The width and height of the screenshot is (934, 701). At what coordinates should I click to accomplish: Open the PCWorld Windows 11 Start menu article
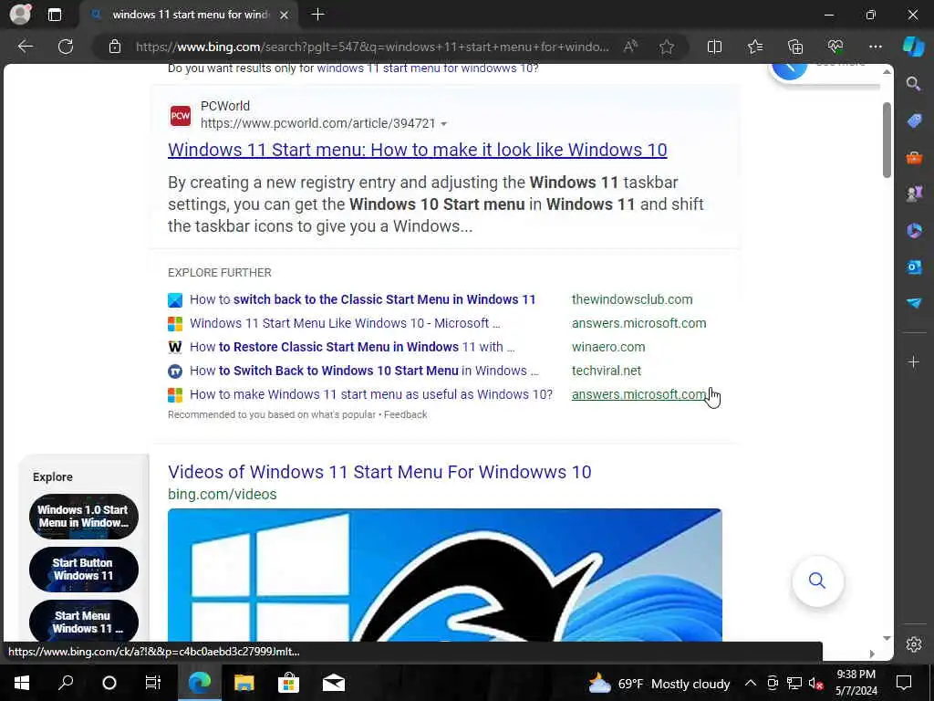(x=417, y=150)
